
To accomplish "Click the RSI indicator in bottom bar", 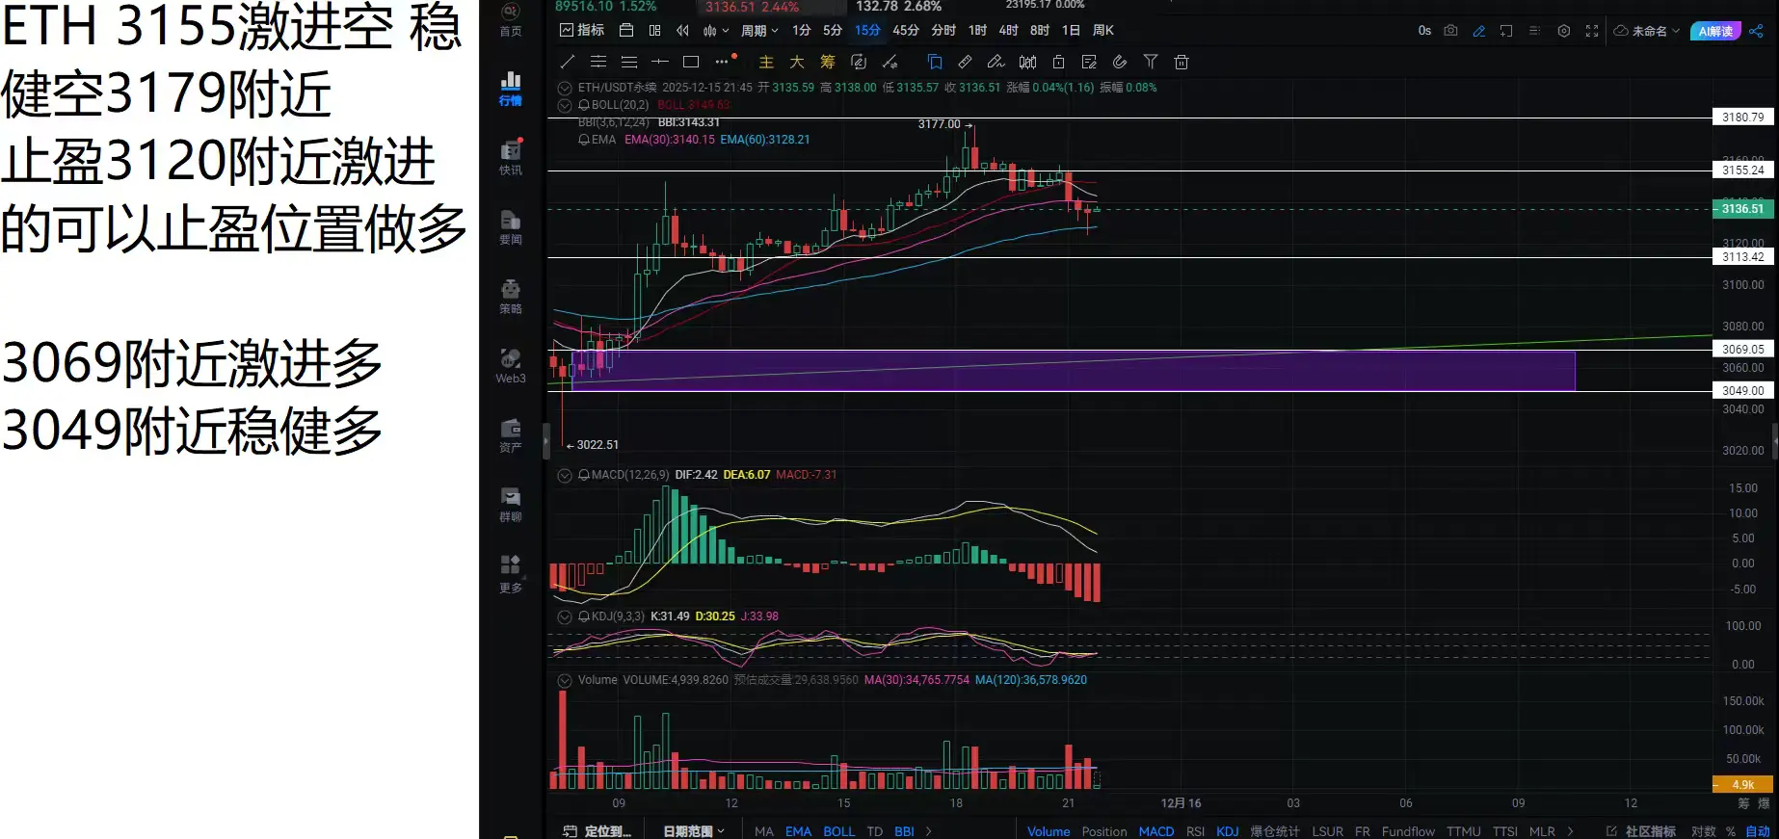I will point(1195,831).
